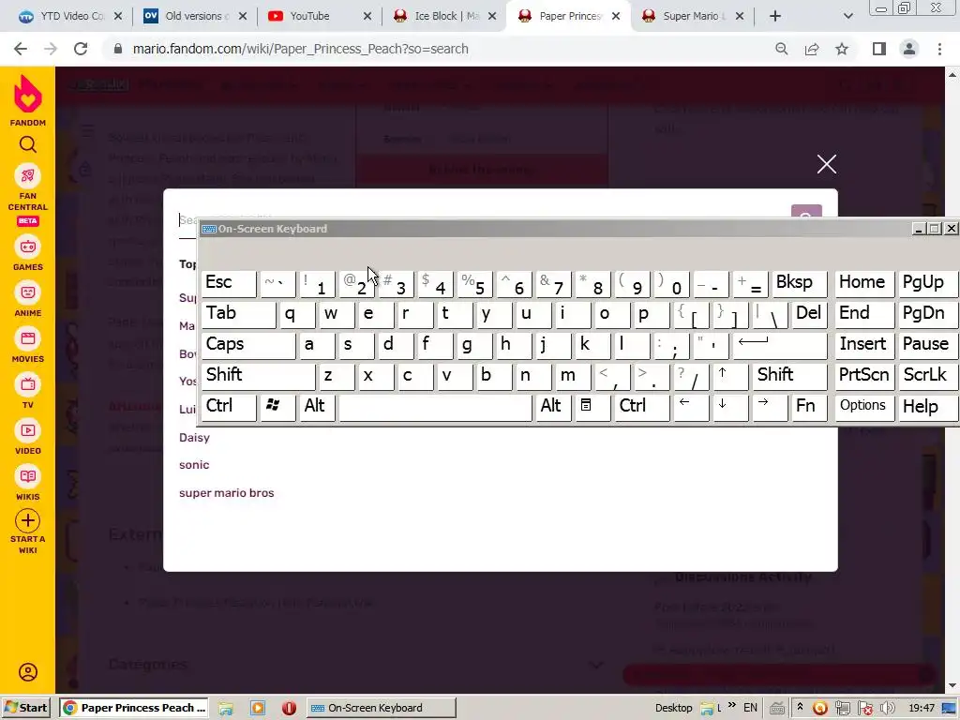Click the Enter arrow key
Viewport: 960px width, 720px height.
point(781,345)
